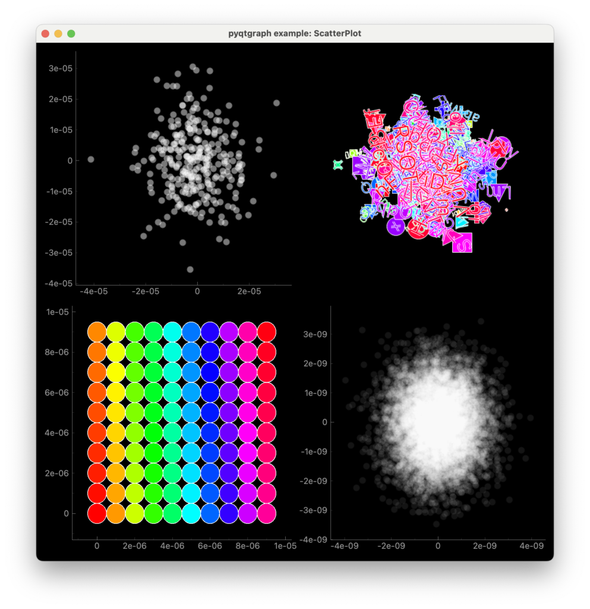Zoom the window using the green button

pyautogui.click(x=71, y=33)
